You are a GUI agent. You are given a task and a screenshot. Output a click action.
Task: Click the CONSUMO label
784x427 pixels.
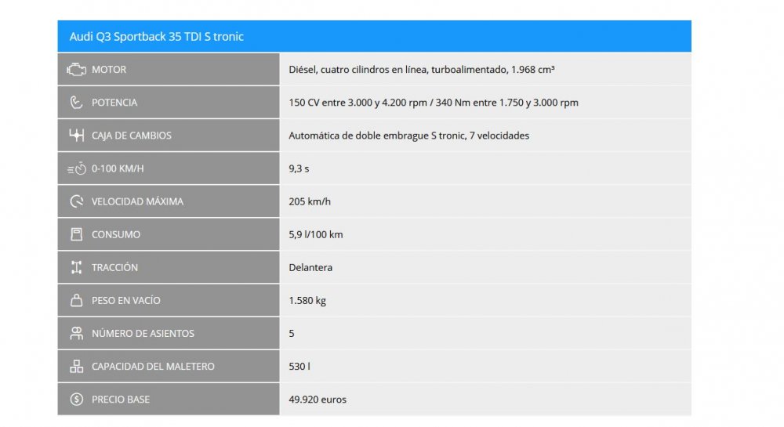coord(116,234)
